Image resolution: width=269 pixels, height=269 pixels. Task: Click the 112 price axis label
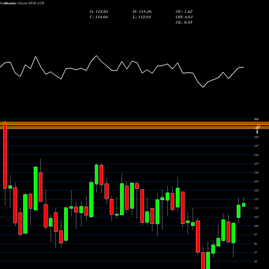tap(256, 208)
